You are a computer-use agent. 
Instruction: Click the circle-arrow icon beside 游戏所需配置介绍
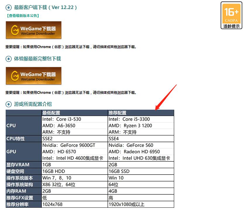[x=8, y=104]
